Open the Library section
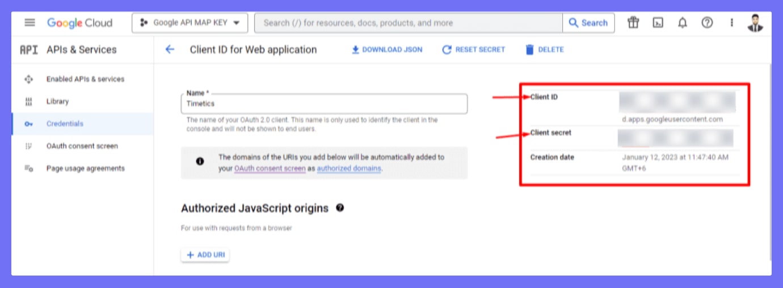Image resolution: width=783 pixels, height=288 pixels. point(57,101)
